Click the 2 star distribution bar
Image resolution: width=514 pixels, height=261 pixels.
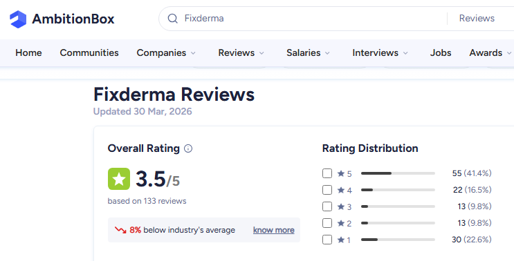click(398, 223)
